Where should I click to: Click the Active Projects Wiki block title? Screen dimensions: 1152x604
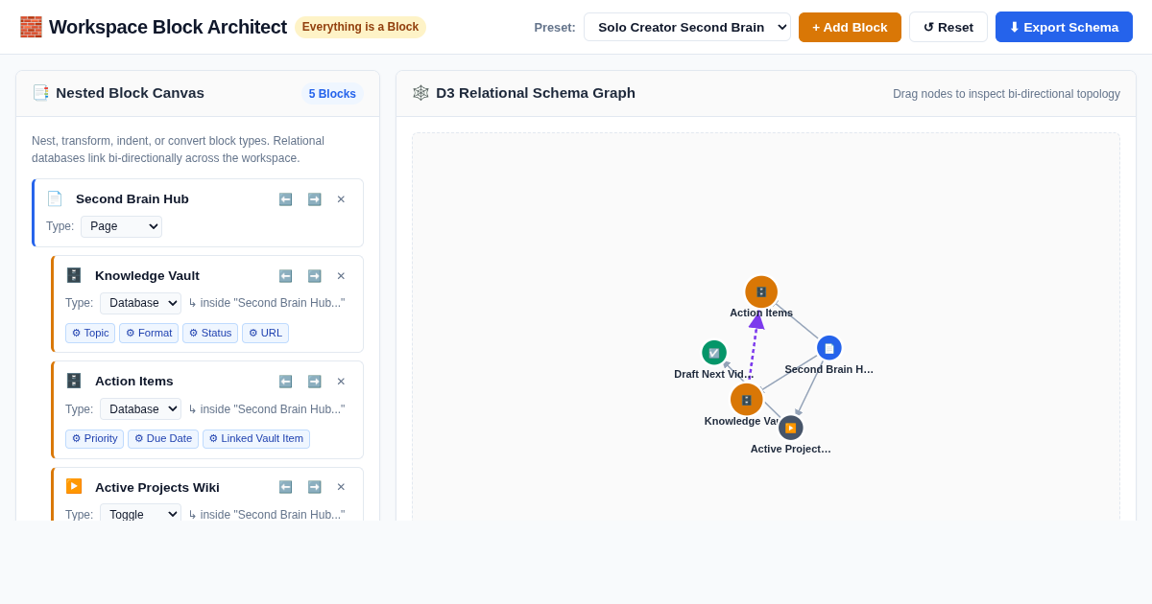click(157, 487)
